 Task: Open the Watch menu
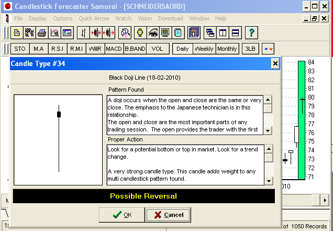[x=124, y=18]
